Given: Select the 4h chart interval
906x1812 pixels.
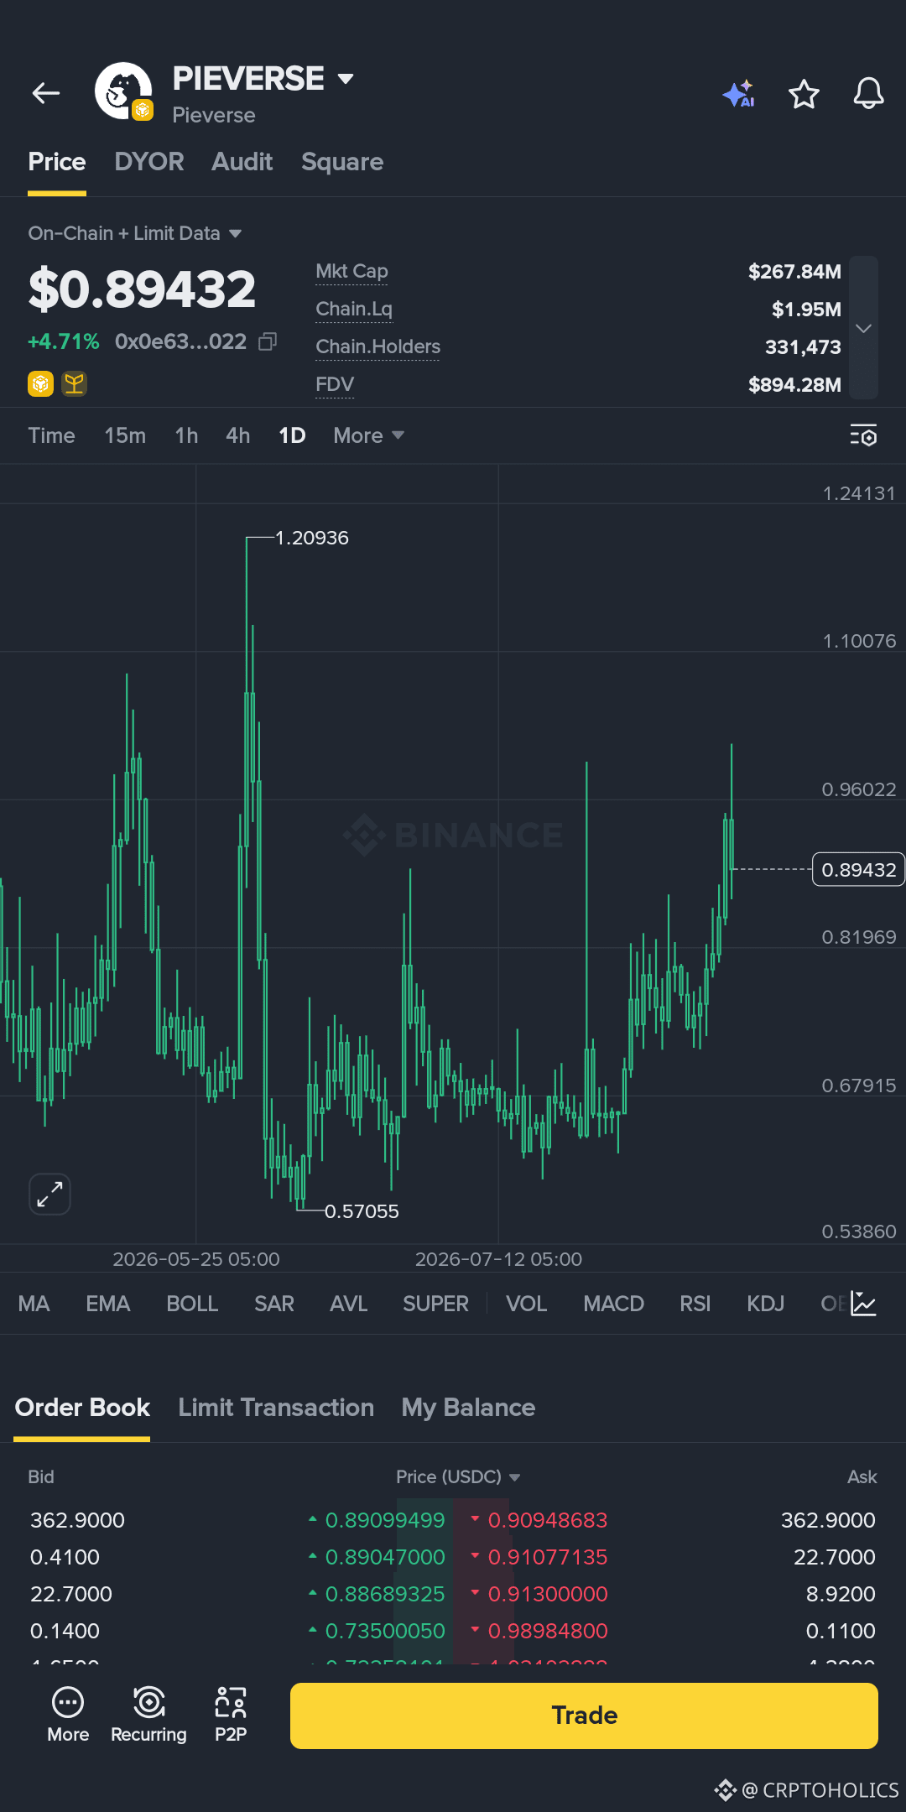Looking at the screenshot, I should 238,435.
